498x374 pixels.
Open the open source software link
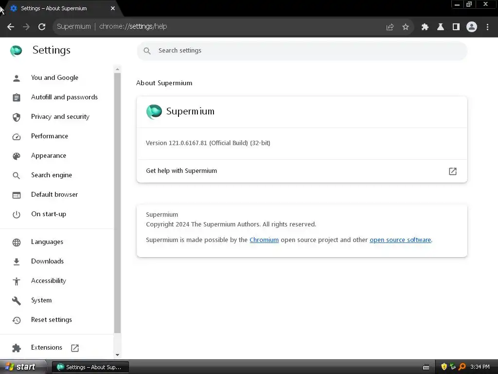pyautogui.click(x=400, y=240)
